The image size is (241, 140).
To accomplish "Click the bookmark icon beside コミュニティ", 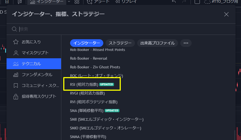I will [16, 86].
